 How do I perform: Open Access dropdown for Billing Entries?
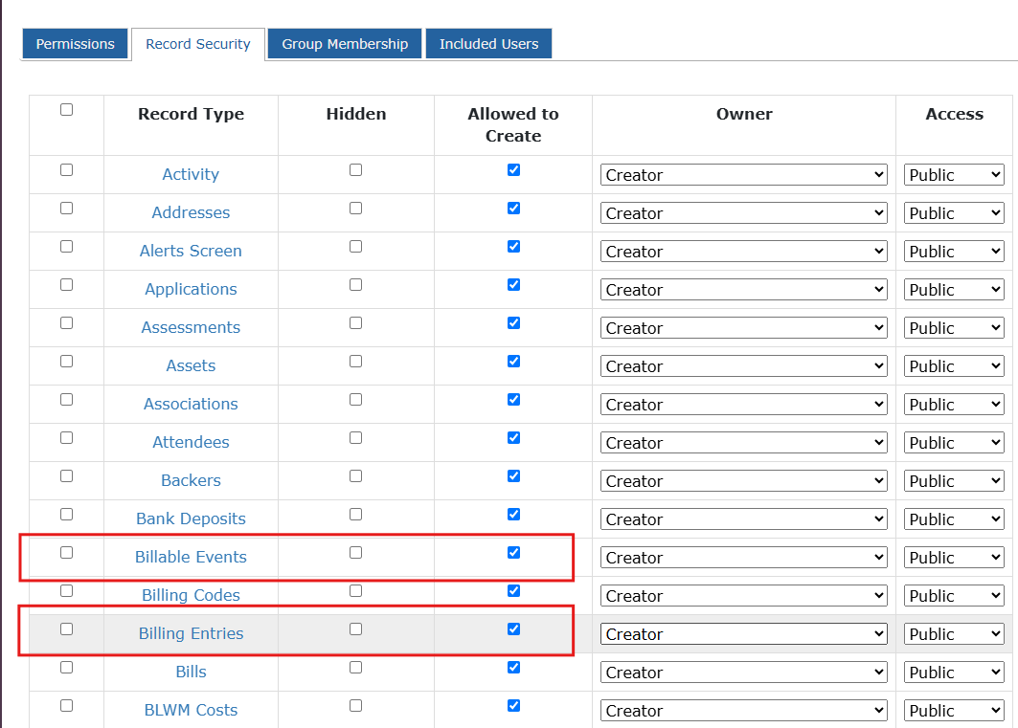(x=955, y=634)
